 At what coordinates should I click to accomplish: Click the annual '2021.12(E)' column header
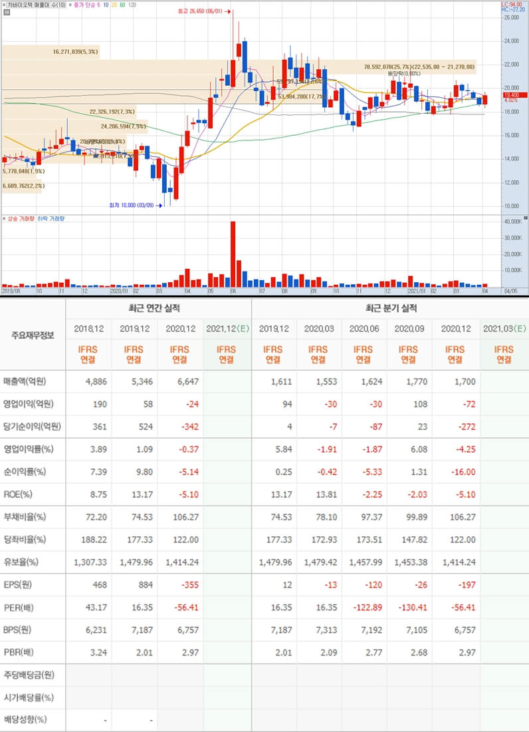point(227,329)
